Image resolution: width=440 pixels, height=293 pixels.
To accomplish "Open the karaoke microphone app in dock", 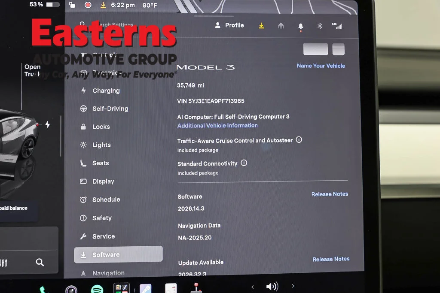I will tap(146, 289).
